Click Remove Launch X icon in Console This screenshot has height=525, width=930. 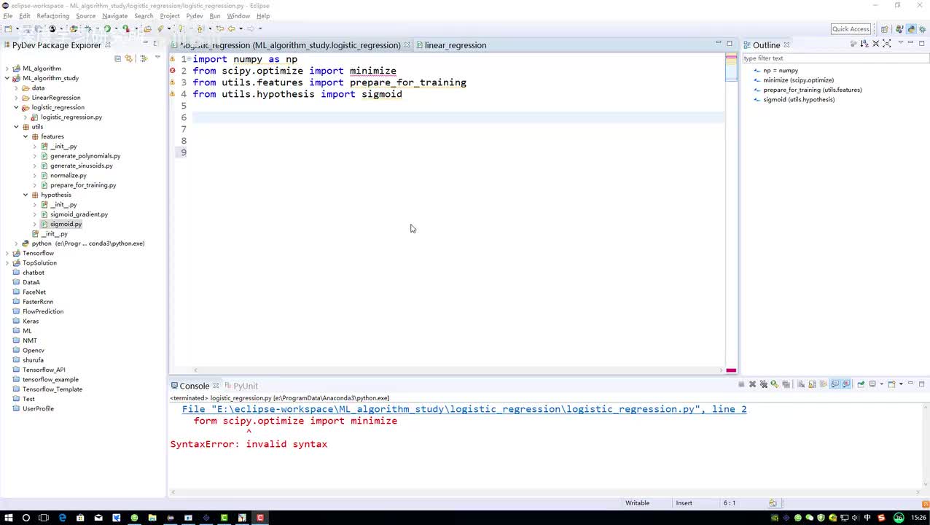[x=752, y=384]
